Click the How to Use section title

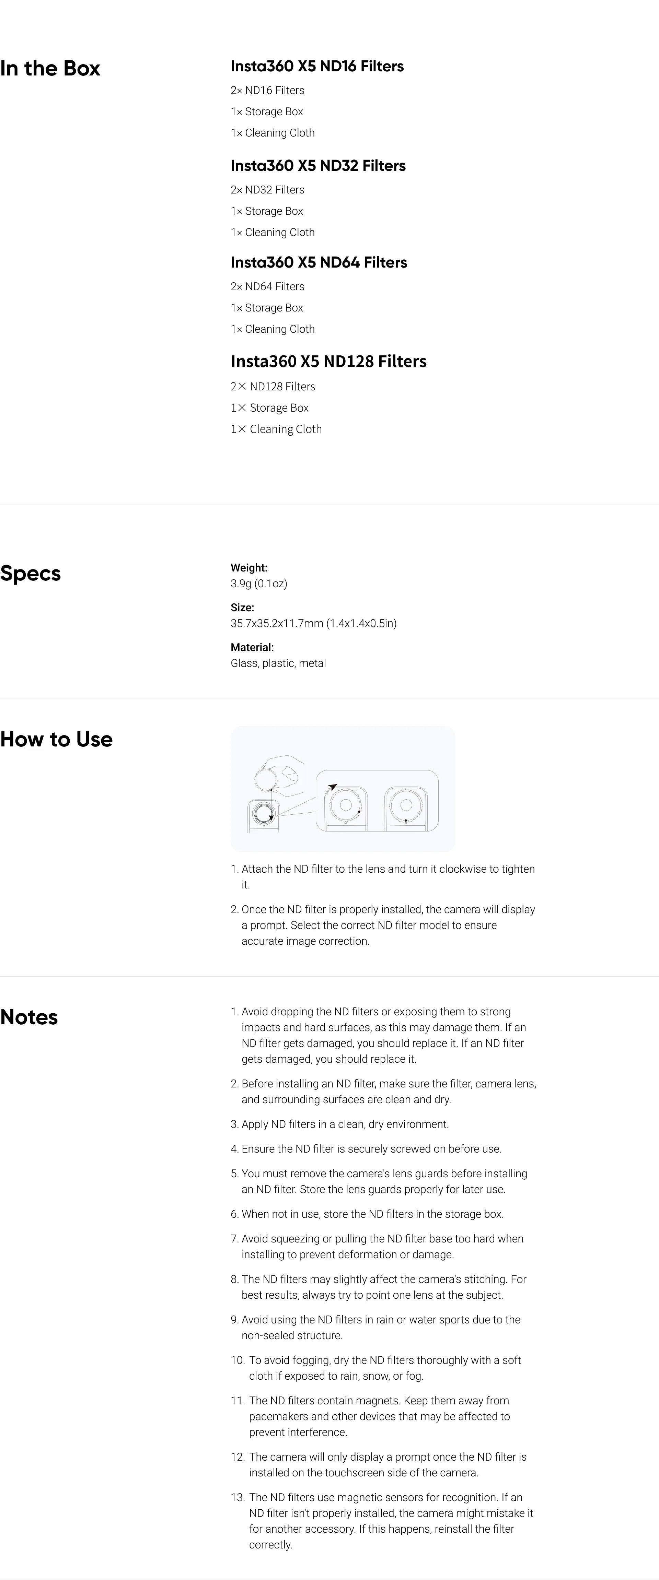pos(56,739)
